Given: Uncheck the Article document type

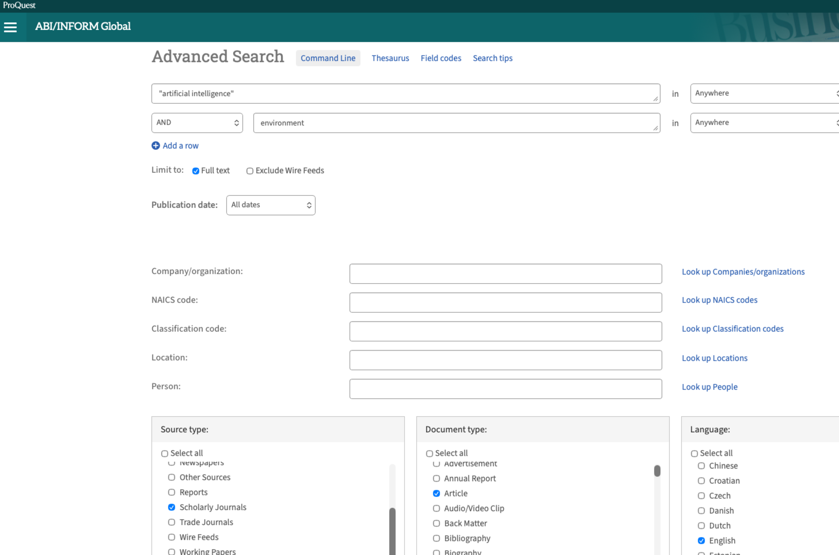Looking at the screenshot, I should [436, 493].
